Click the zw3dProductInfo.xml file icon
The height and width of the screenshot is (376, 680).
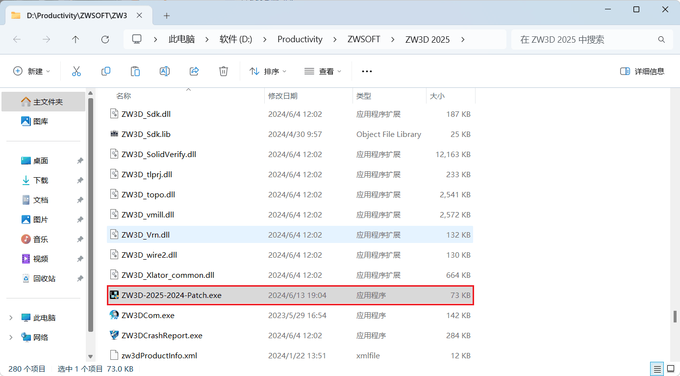click(x=114, y=355)
